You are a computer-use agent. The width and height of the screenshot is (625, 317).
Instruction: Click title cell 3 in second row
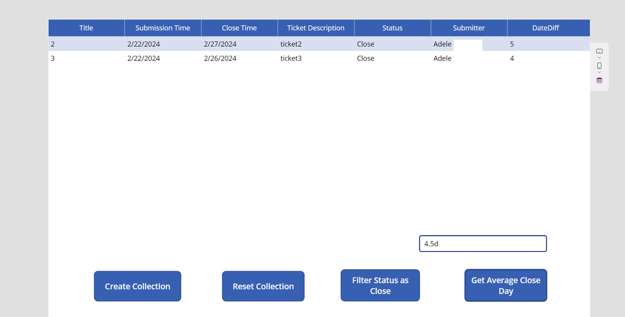click(52, 58)
